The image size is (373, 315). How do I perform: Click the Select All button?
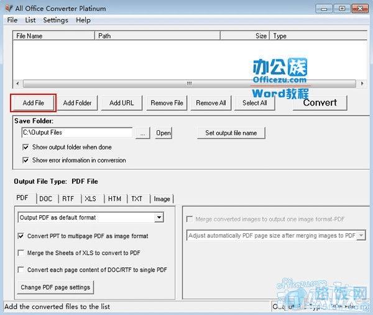click(254, 103)
